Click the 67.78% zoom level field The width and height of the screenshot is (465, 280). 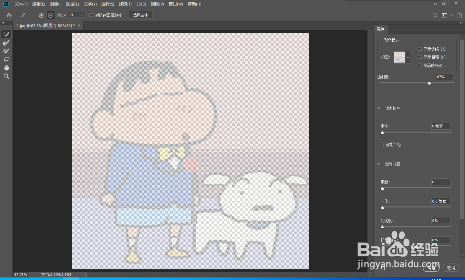pyautogui.click(x=21, y=275)
